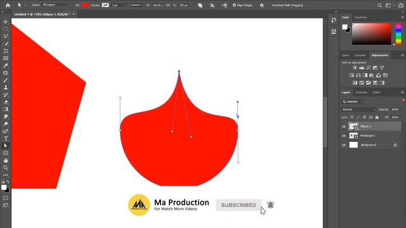Select the Pen tool
This screenshot has width=406, height=228.
(6, 131)
